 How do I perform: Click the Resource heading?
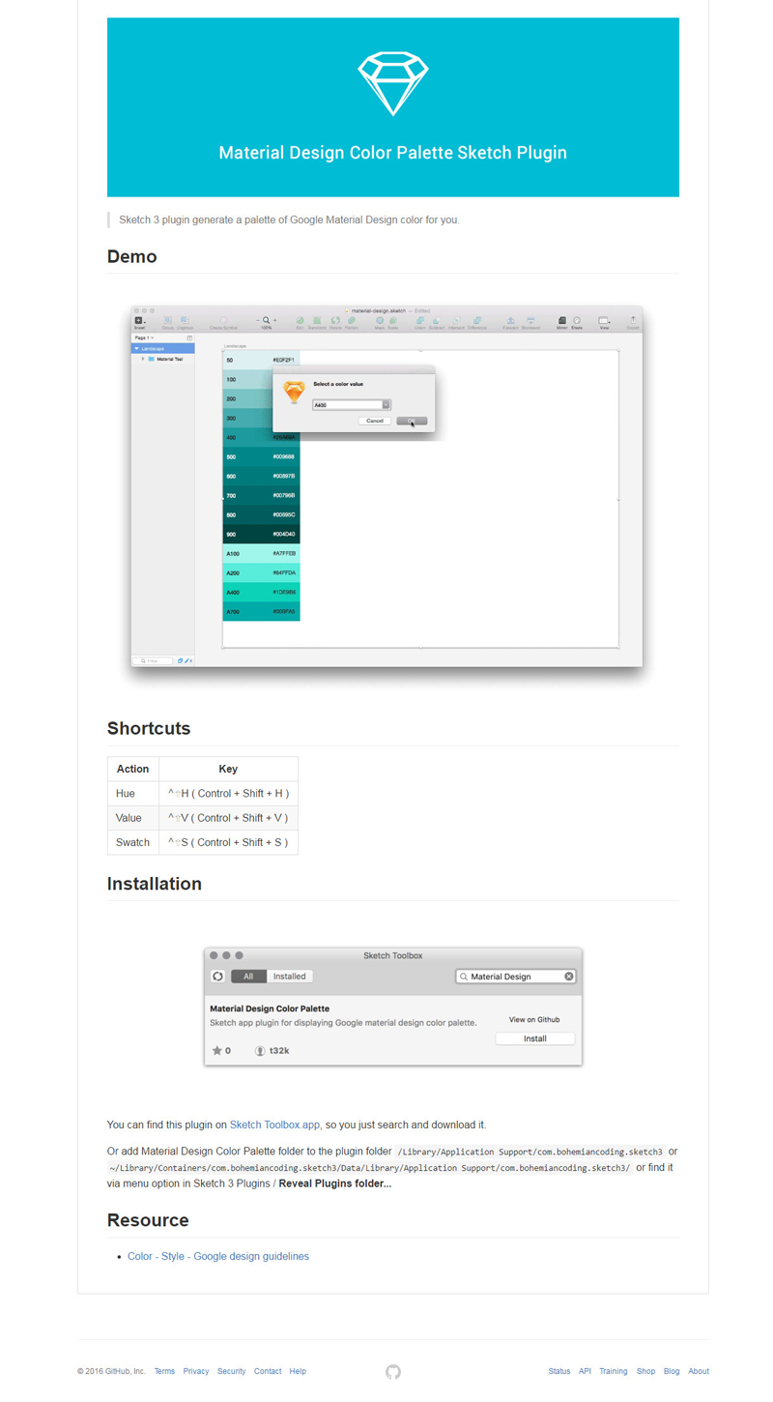(148, 1220)
